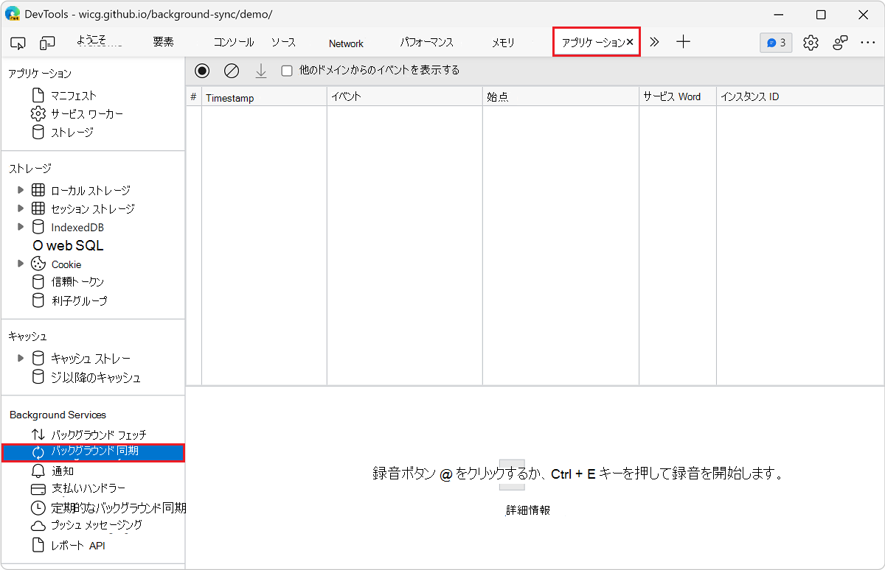Open DevTools settings gear

[811, 43]
